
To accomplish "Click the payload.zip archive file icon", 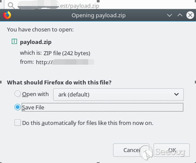I will [14, 42].
